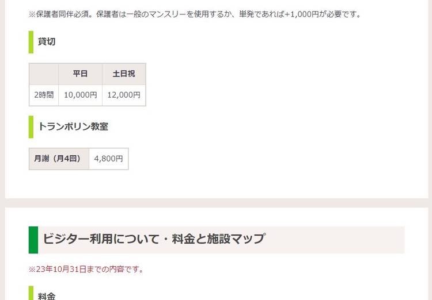This screenshot has width=432, height=300.
Task: Click the green bar beside 貸切
Action: point(31,42)
